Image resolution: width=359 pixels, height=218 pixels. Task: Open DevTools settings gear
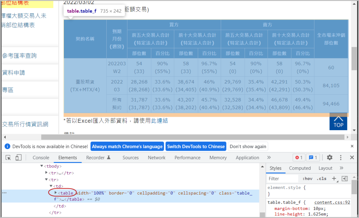click(x=330, y=158)
